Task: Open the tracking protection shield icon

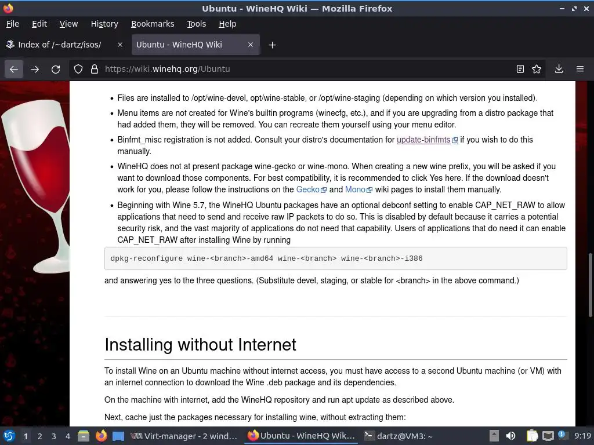Action: (x=78, y=70)
